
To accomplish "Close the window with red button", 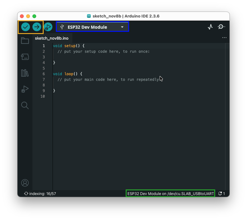I will pos(22,16).
